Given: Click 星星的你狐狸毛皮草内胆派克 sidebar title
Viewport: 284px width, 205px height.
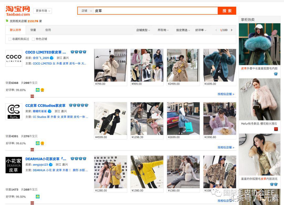Looking at the screenshot, I should [x=259, y=179].
